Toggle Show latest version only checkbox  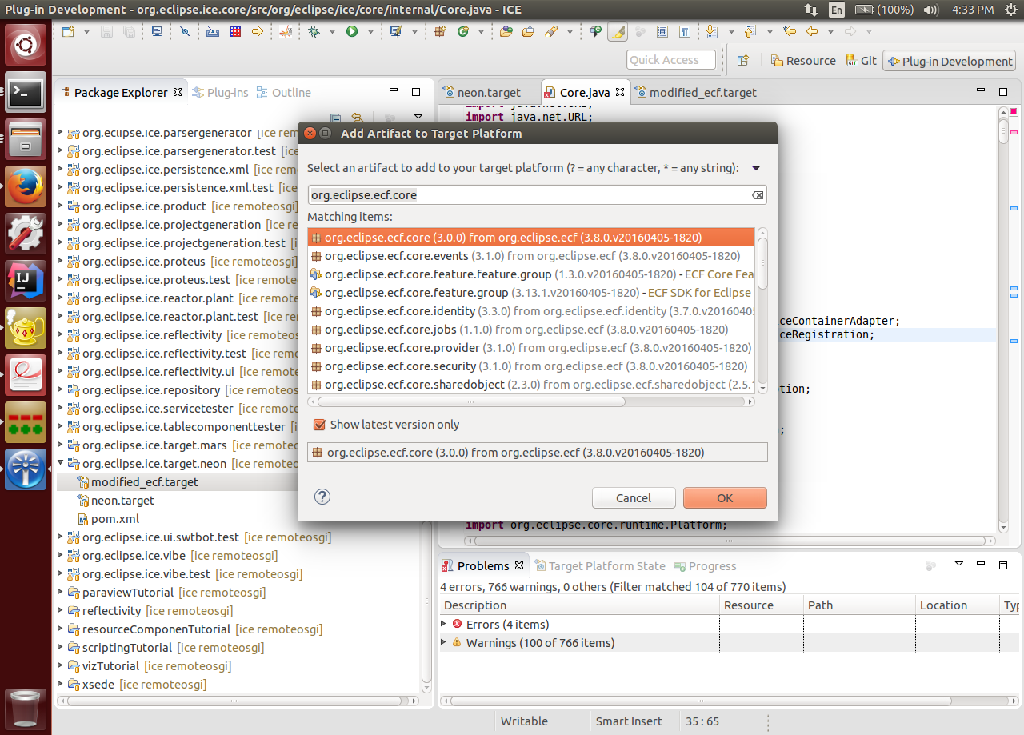(x=320, y=425)
